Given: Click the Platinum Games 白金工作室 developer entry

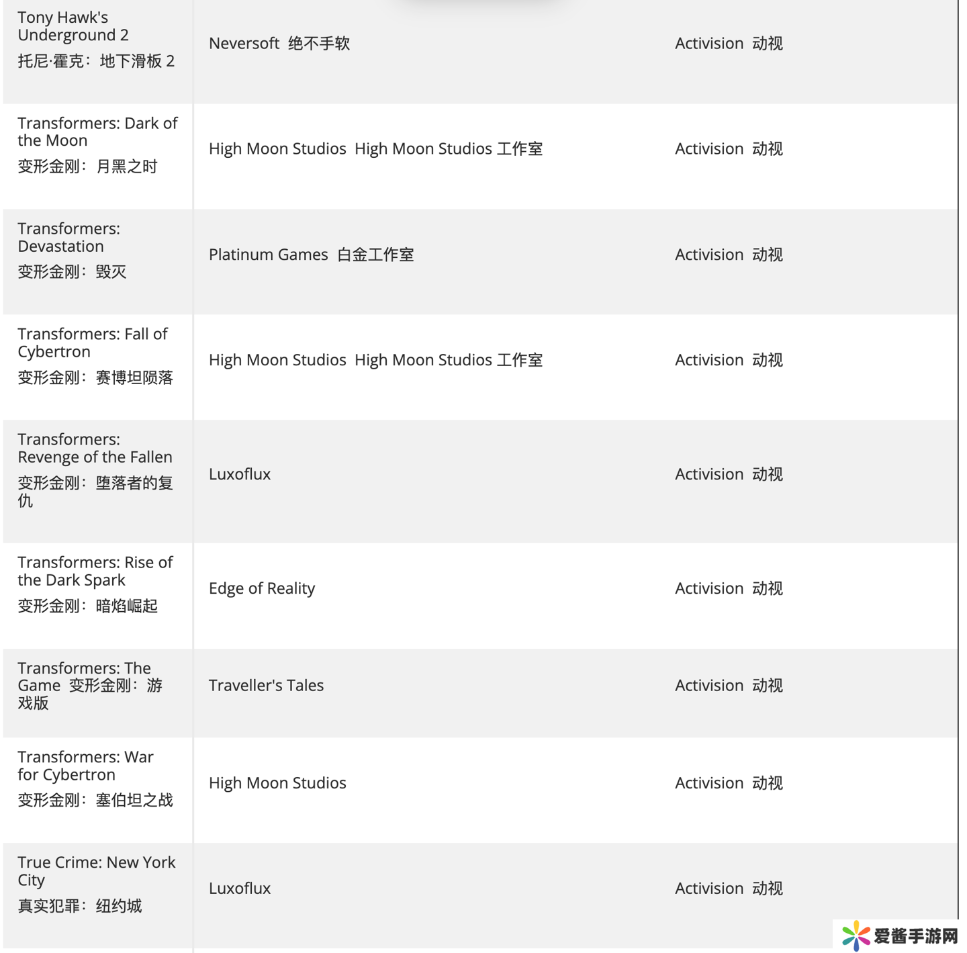Looking at the screenshot, I should pyautogui.click(x=311, y=255).
